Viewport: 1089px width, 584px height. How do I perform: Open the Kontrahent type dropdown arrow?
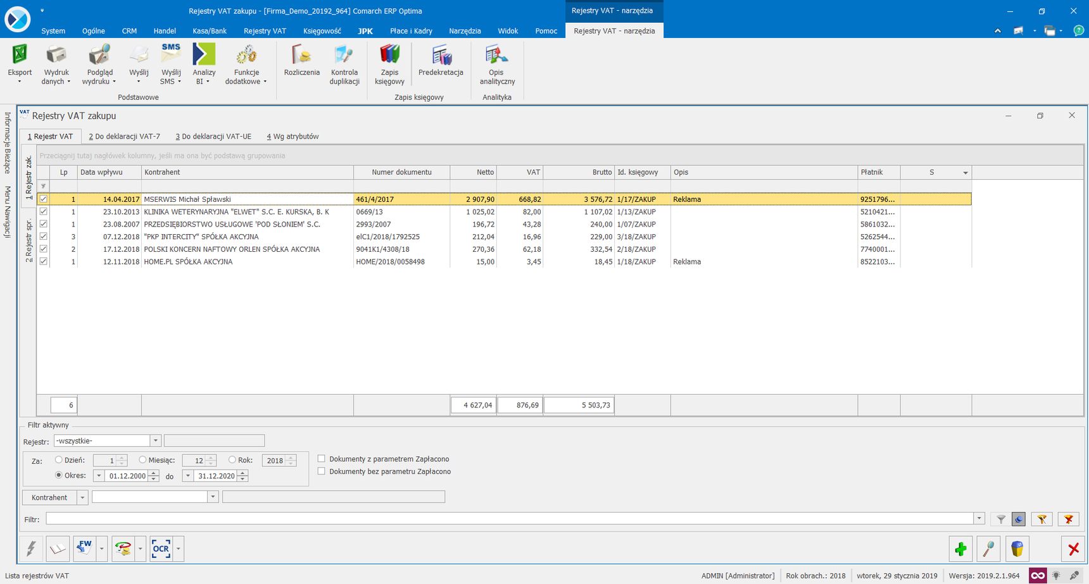tap(82, 497)
